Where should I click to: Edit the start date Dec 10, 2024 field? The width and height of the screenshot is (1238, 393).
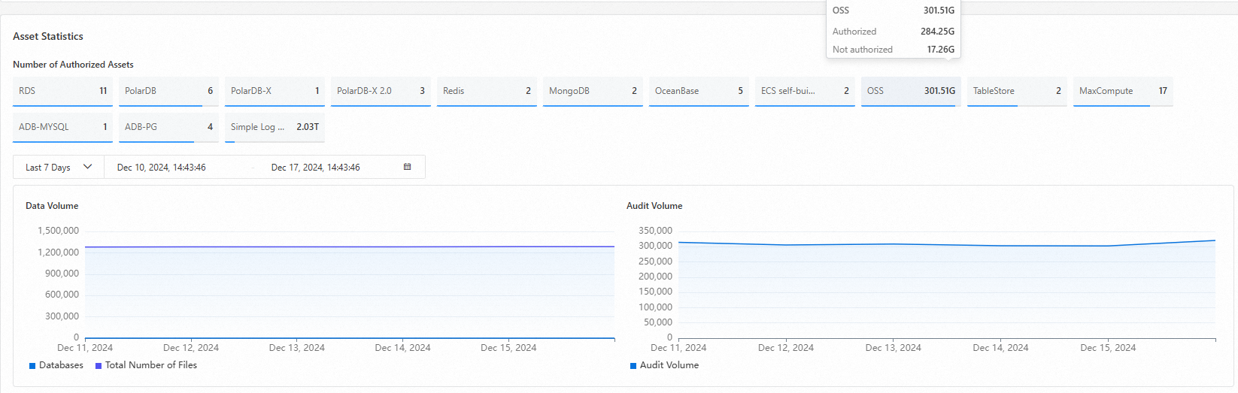click(162, 167)
